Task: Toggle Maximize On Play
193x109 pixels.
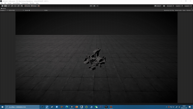Action: pos(169,11)
